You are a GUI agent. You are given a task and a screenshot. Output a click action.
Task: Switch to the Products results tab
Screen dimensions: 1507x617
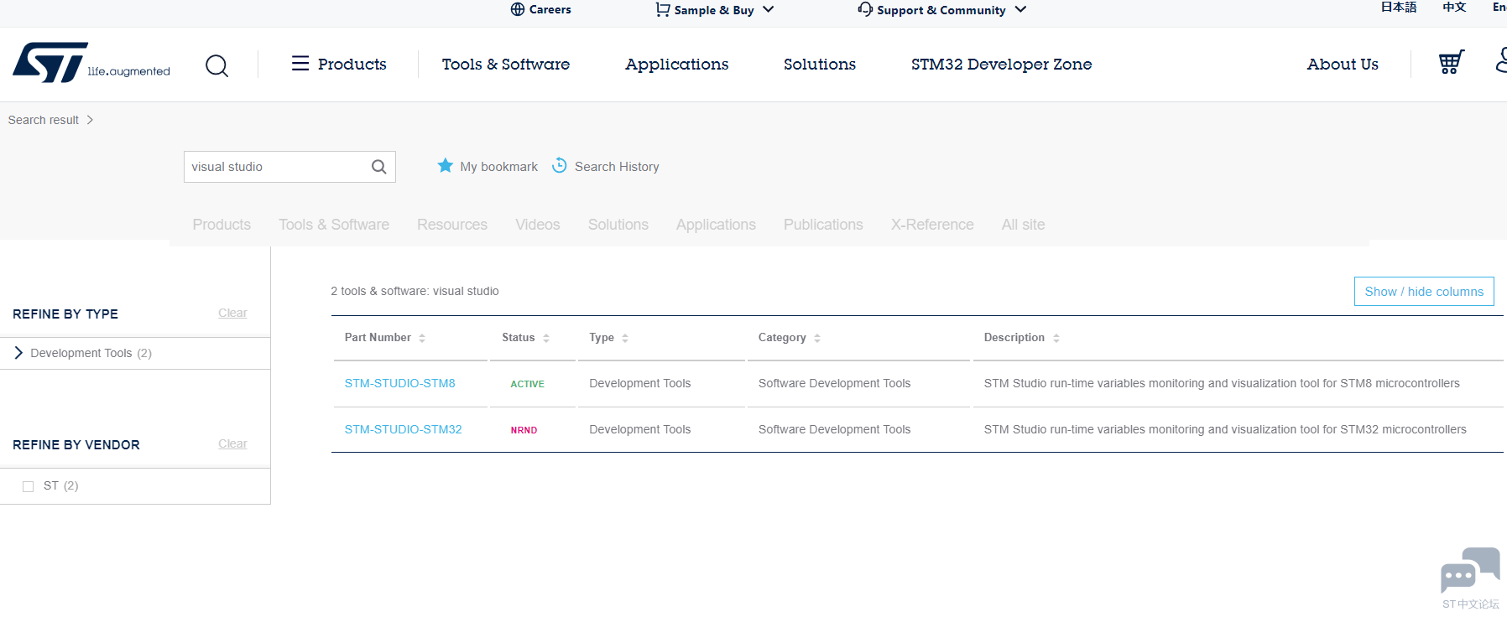pos(222,225)
